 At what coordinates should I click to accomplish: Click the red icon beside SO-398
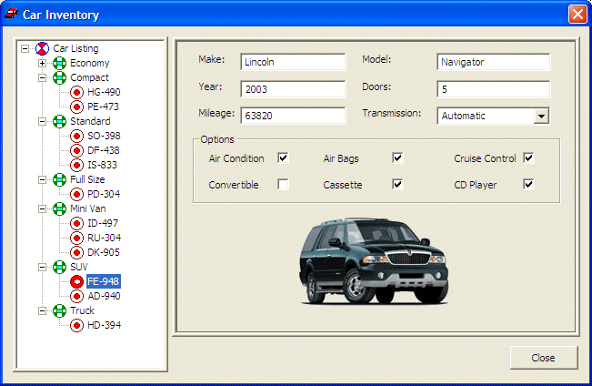pyautogui.click(x=76, y=137)
